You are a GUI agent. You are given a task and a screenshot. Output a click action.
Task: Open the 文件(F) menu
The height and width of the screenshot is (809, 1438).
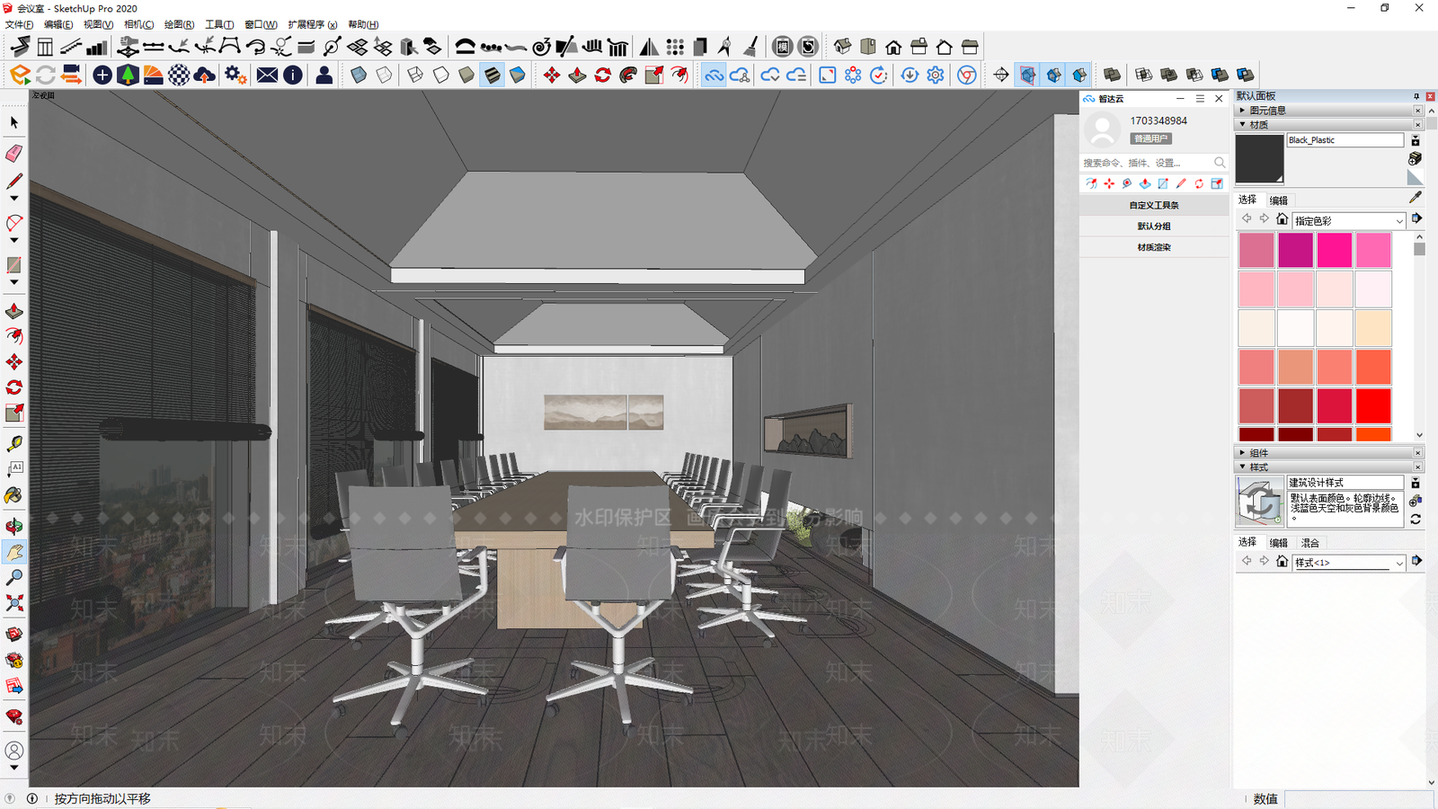(x=19, y=24)
